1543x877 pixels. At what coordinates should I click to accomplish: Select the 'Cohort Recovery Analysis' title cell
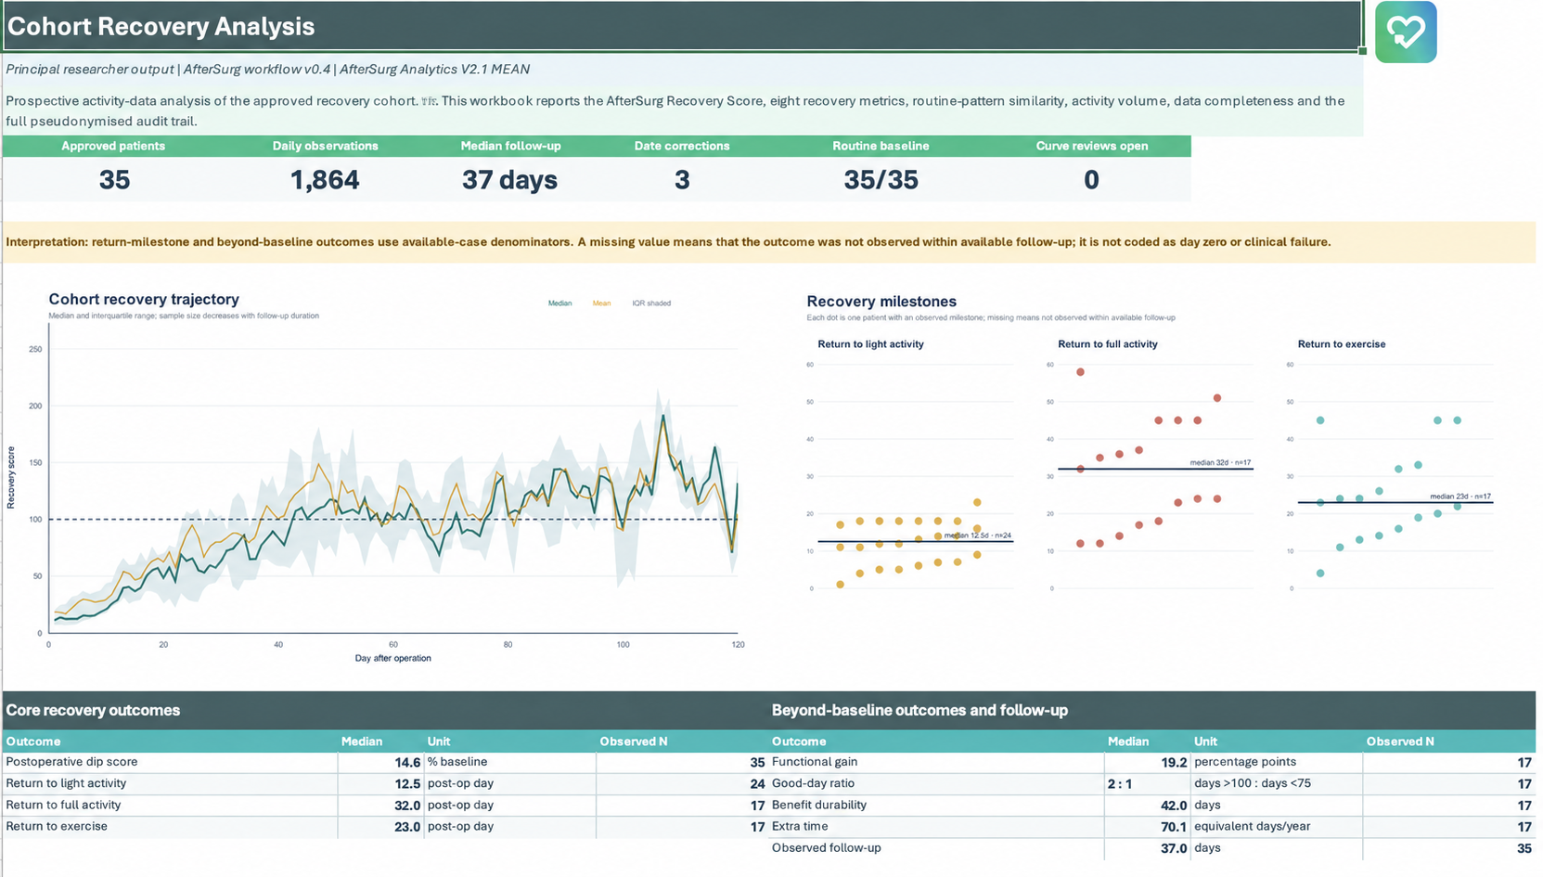[x=682, y=26]
